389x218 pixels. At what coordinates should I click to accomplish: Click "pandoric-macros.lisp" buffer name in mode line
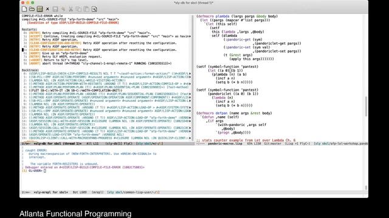[225, 144]
